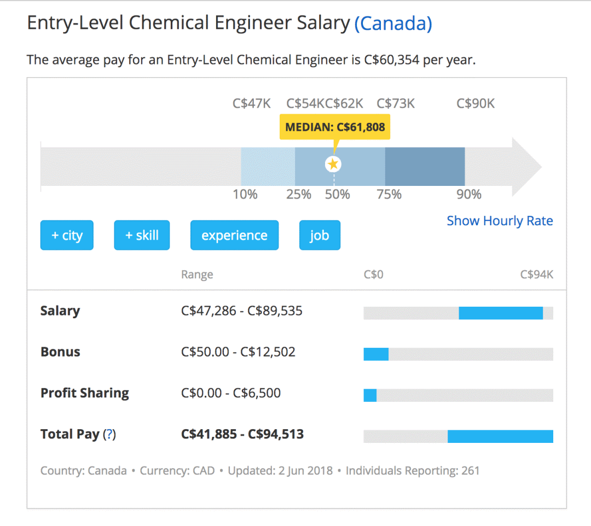Show Hourly Rate link
591x526 pixels.
500,221
